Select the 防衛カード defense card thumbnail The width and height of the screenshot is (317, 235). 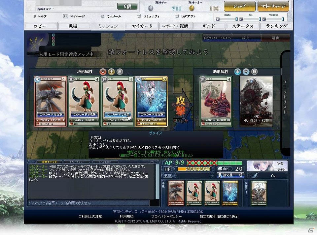tap(259, 193)
